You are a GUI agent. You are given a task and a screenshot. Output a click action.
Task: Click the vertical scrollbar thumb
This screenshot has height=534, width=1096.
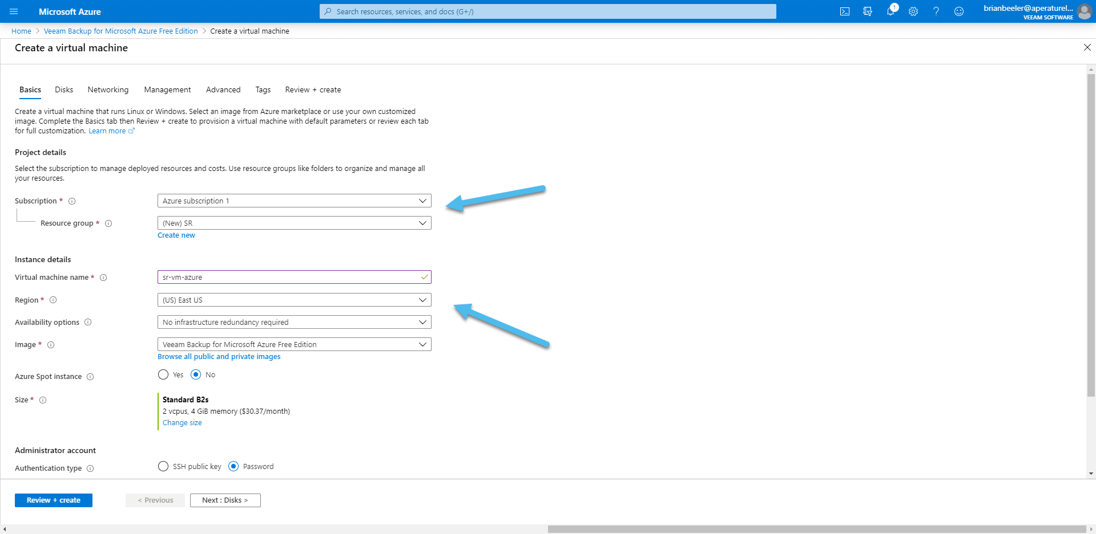tap(1091, 235)
